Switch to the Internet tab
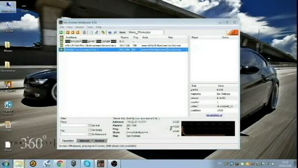The height and width of the screenshot is (168, 298). [84, 141]
